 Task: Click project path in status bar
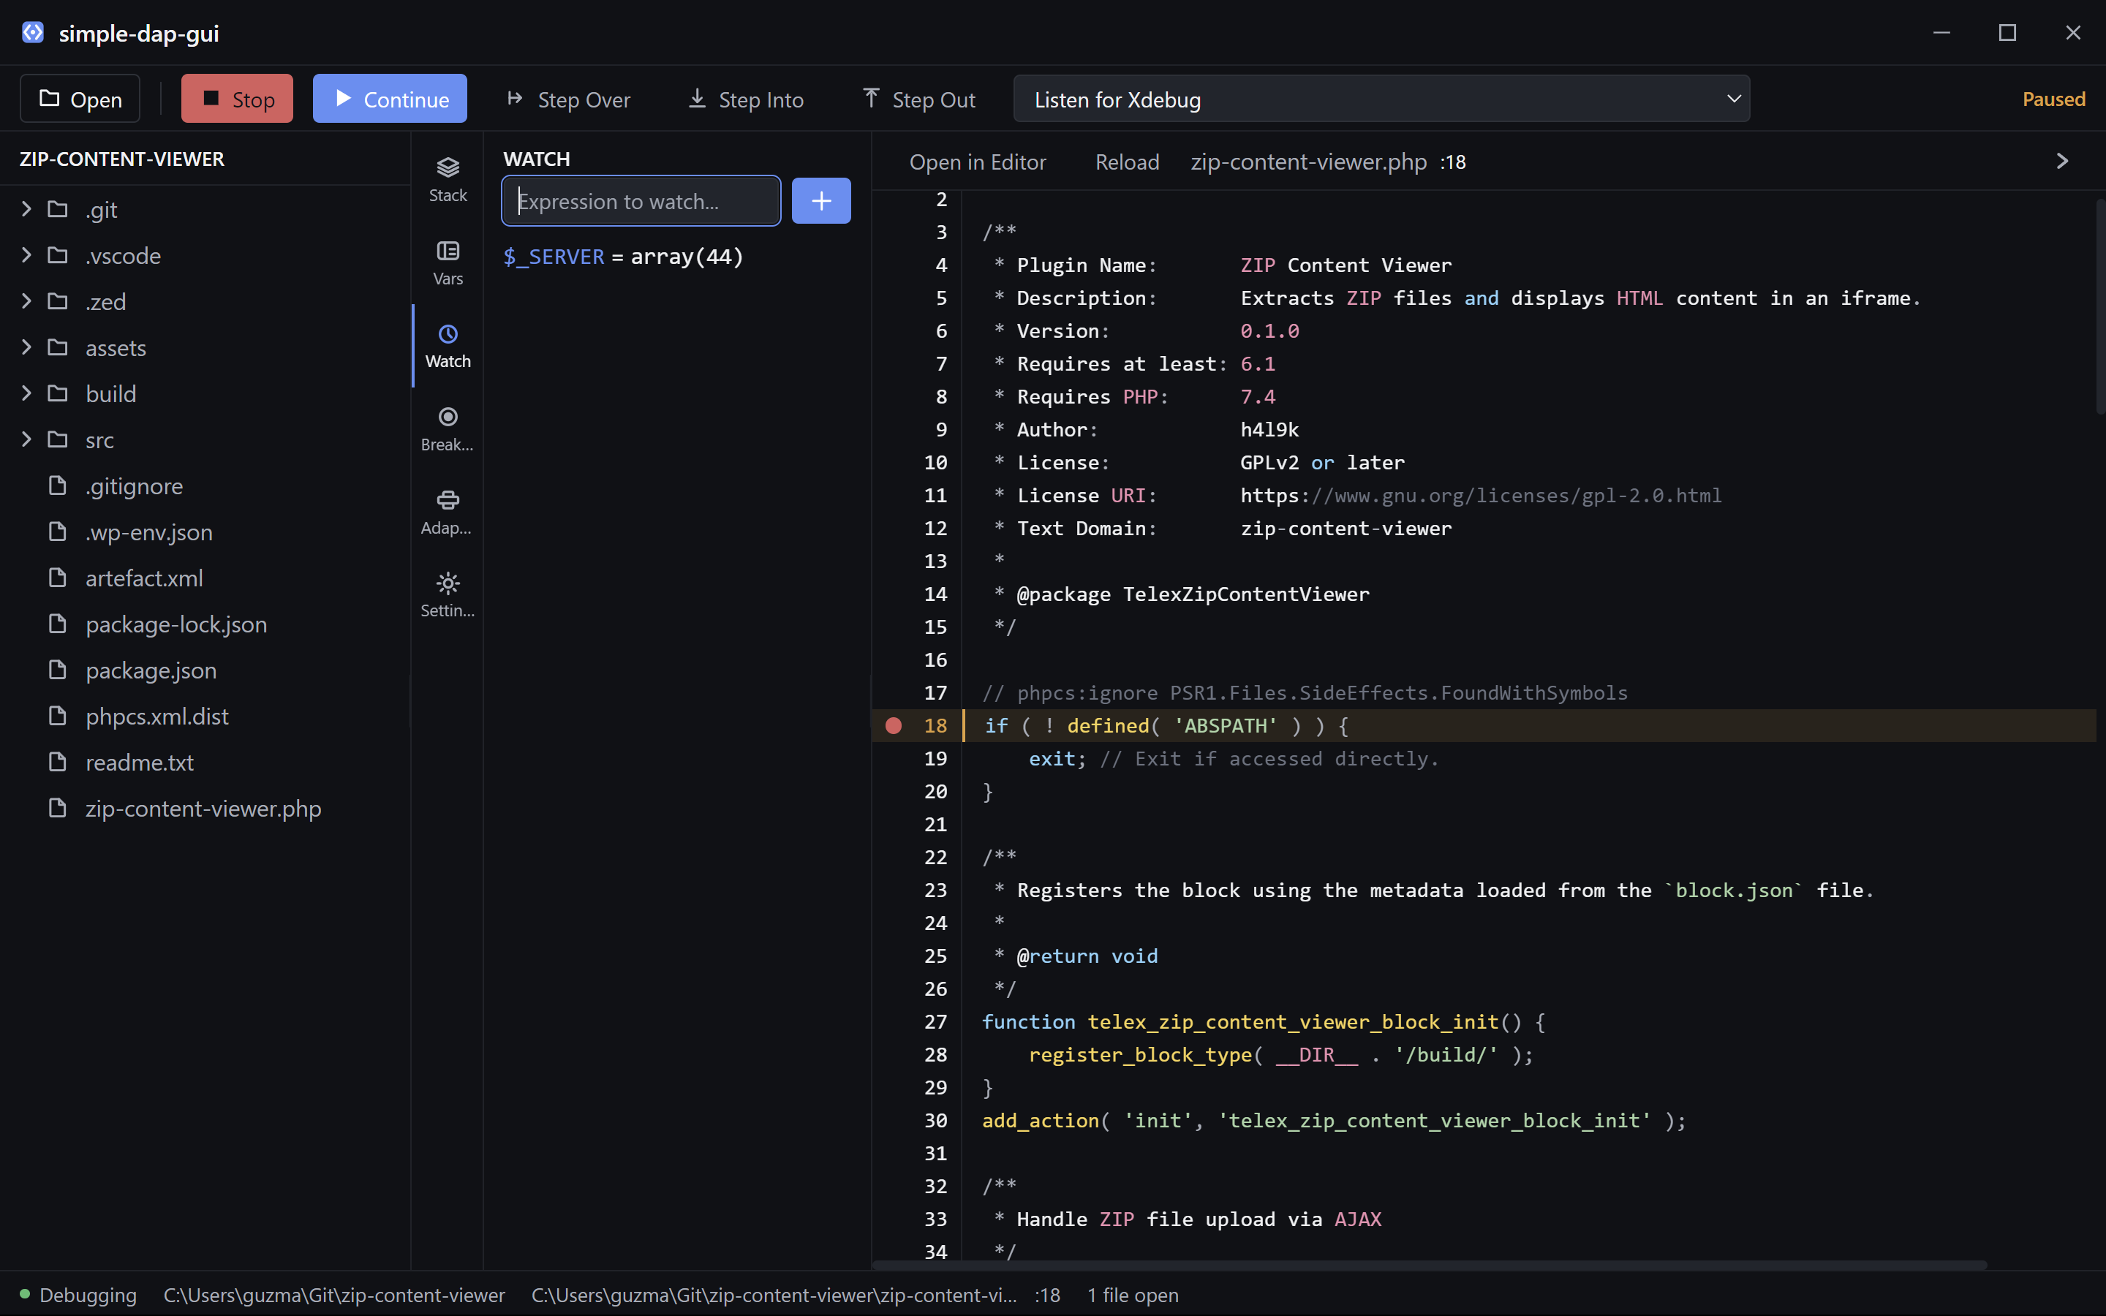(x=334, y=1295)
